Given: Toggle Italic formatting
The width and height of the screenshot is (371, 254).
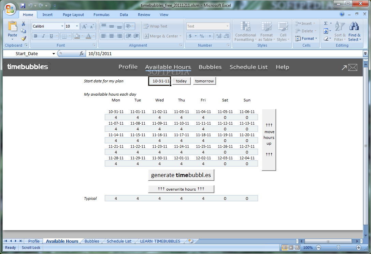Looking at the screenshot, I should (x=43, y=36).
